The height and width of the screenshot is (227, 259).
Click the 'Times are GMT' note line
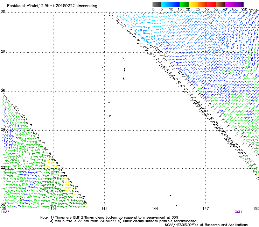109,218
